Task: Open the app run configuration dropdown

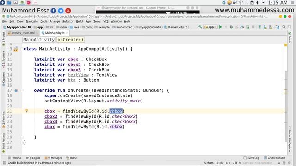Action: (x=210, y=27)
